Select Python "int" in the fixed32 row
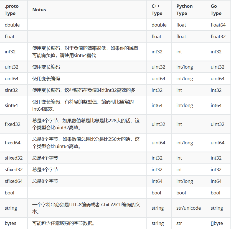This screenshot has height=229, width=231. point(179,124)
